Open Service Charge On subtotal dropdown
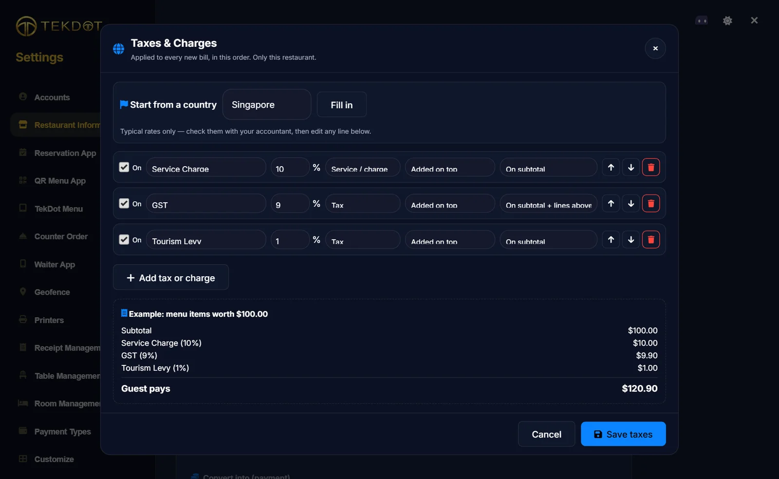Screen dimensions: 779x479 548,167
